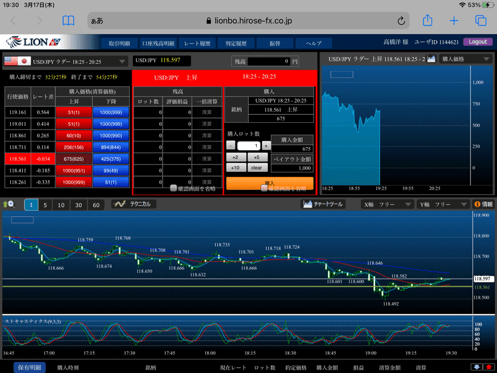Open テクニカル indicator settings

point(134,204)
